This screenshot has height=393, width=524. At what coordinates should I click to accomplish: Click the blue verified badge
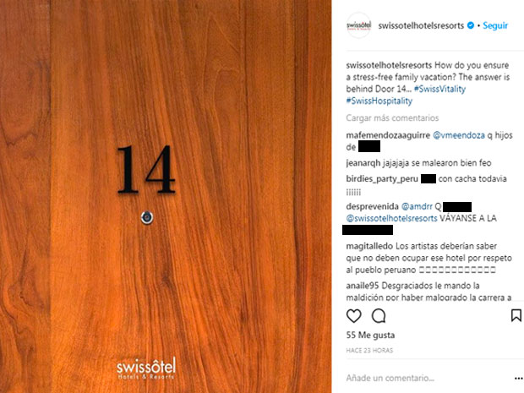pos(471,25)
